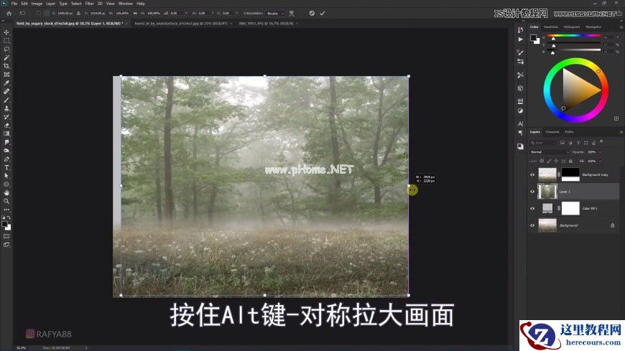The height and width of the screenshot is (351, 625).
Task: Switch to the Channels tab
Action: pyautogui.click(x=552, y=132)
